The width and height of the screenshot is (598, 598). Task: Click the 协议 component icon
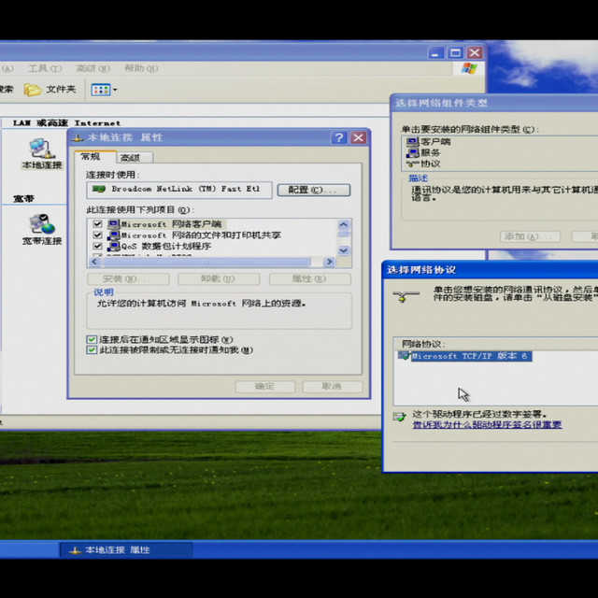pos(412,164)
